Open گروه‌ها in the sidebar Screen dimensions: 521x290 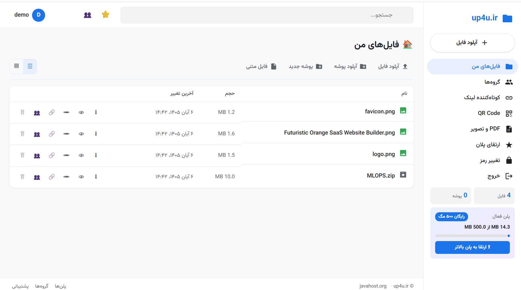click(472, 82)
